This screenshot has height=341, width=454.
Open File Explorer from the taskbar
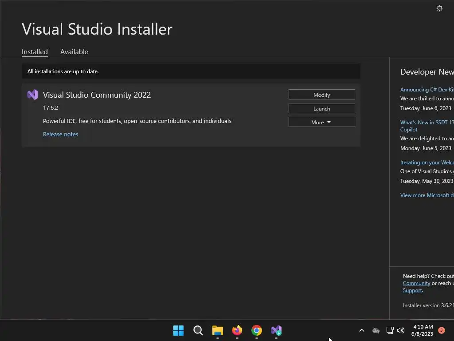[x=217, y=330]
